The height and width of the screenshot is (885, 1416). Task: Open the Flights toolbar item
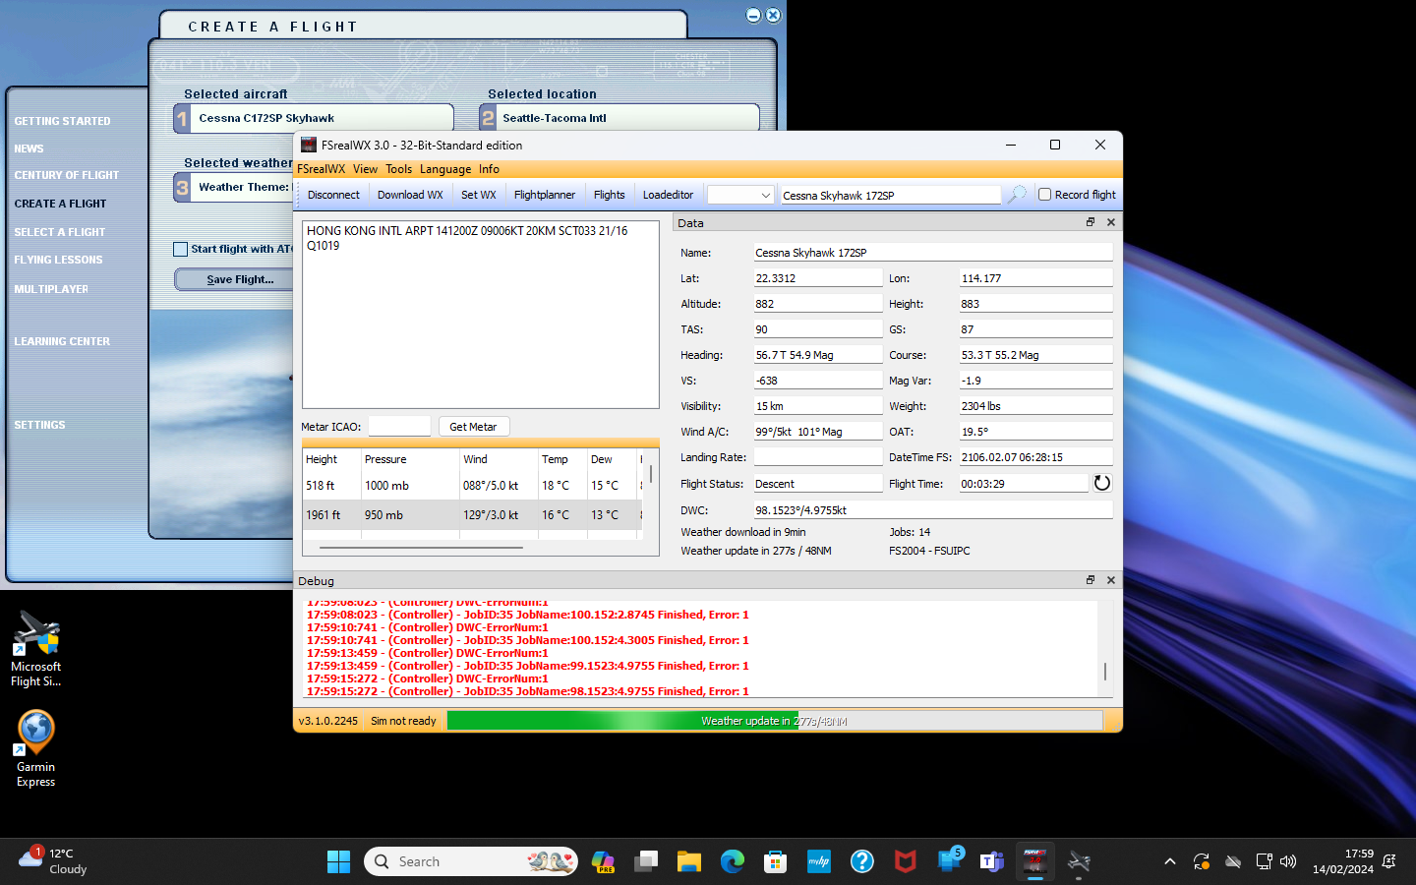tap(609, 195)
